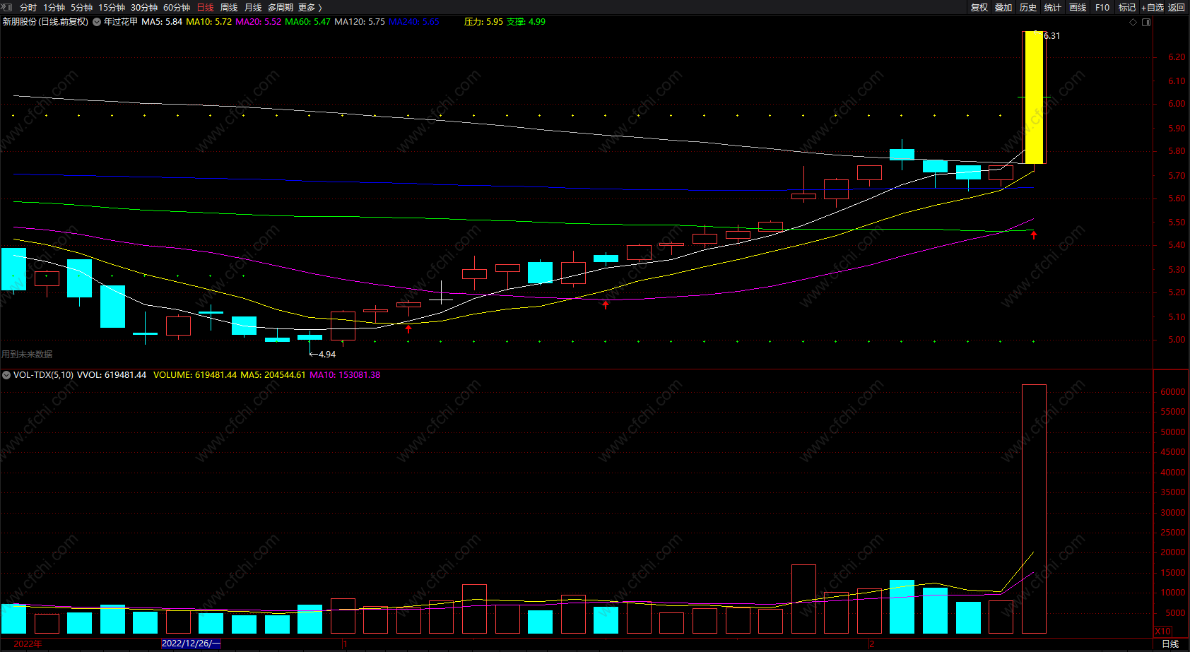Image resolution: width=1190 pixels, height=652 pixels.
Task: Select the 15分钟 period tab
Action: (x=112, y=7)
